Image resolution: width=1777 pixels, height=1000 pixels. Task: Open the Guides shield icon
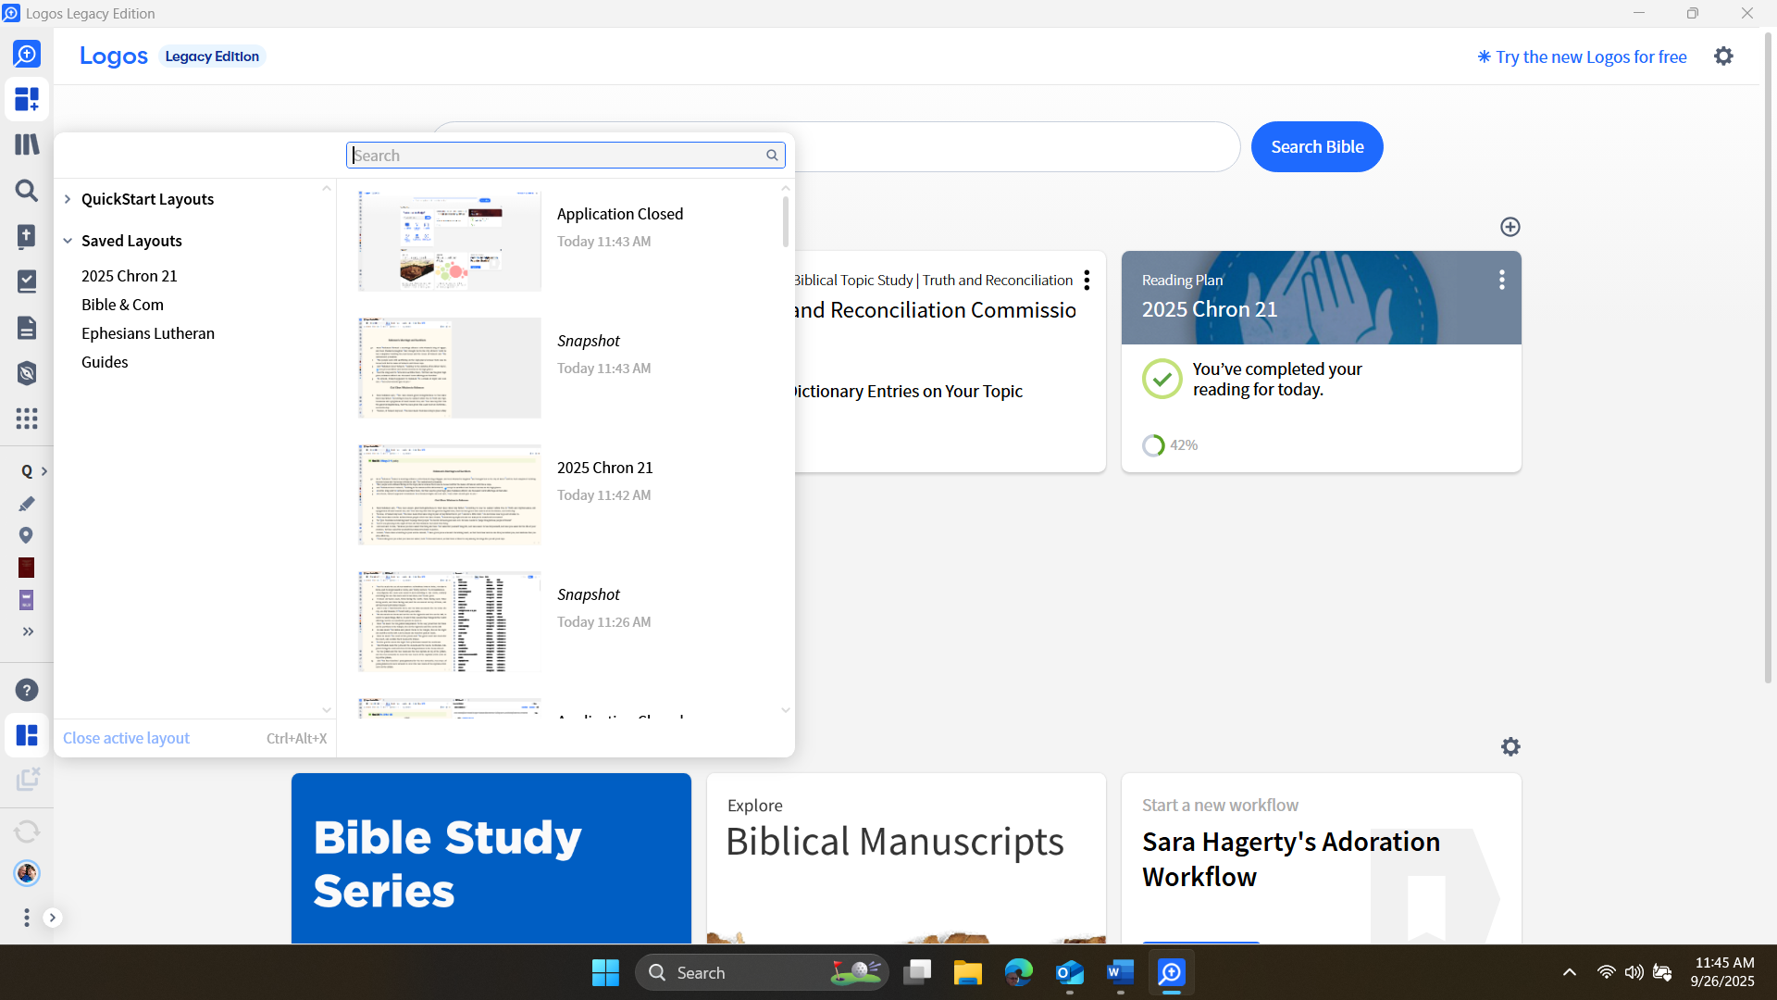coord(27,373)
